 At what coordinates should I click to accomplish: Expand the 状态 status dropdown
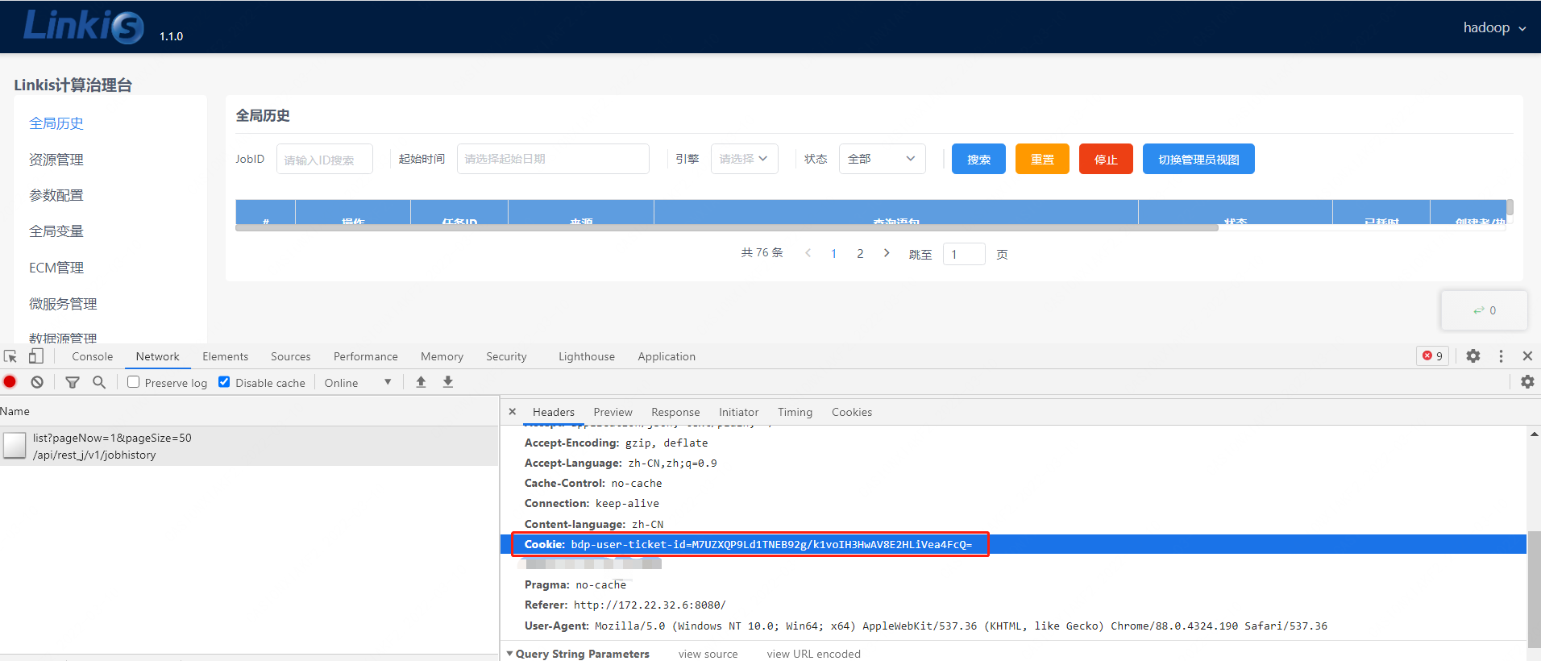882,159
